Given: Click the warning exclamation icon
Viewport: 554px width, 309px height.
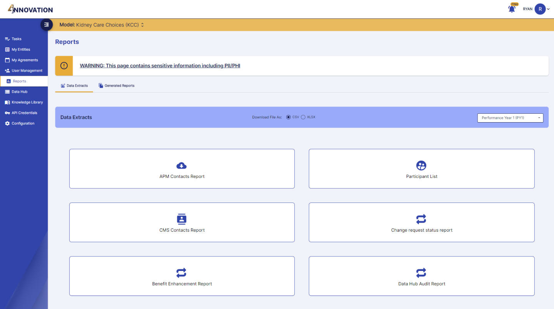Looking at the screenshot, I should tap(64, 66).
